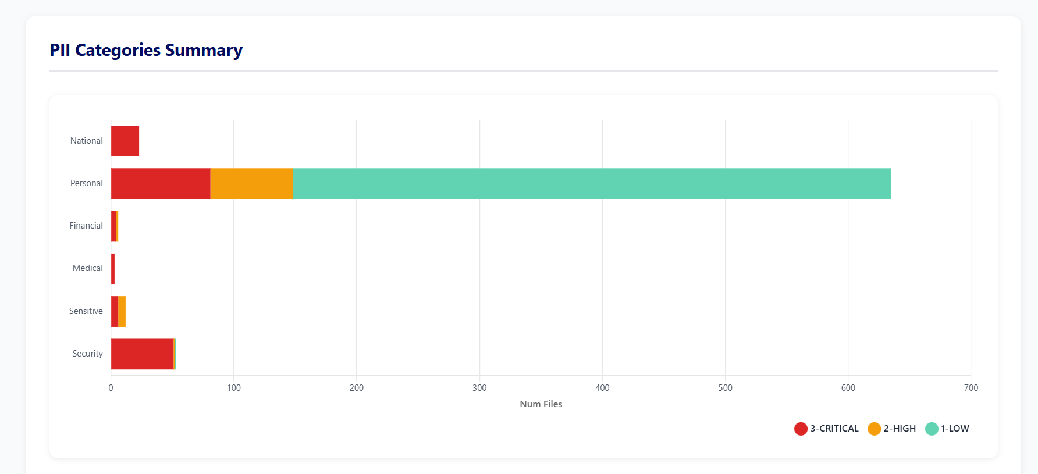Click the Security category axis label

point(87,354)
